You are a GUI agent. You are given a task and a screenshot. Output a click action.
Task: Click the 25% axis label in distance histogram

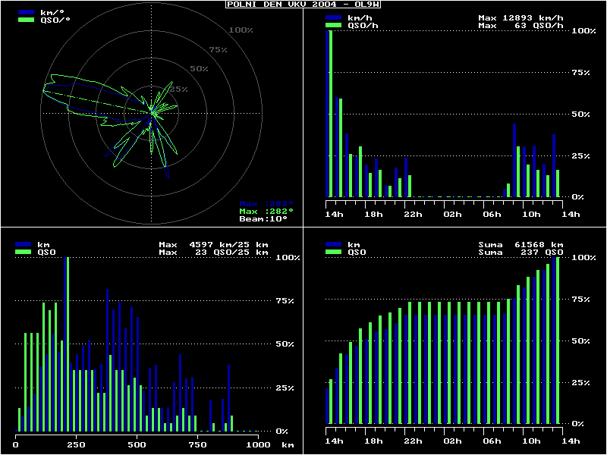click(285, 388)
